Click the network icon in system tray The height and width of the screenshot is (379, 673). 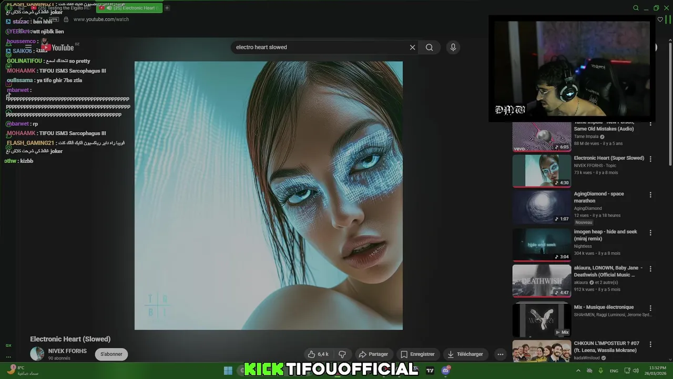(627, 371)
